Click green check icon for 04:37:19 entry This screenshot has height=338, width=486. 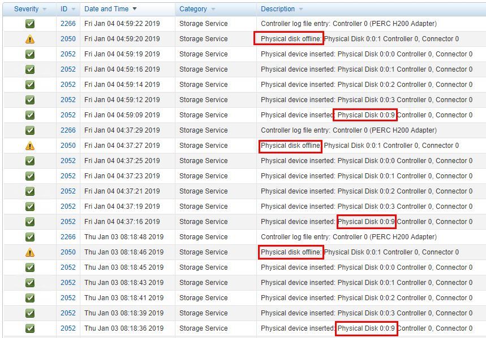[30, 207]
